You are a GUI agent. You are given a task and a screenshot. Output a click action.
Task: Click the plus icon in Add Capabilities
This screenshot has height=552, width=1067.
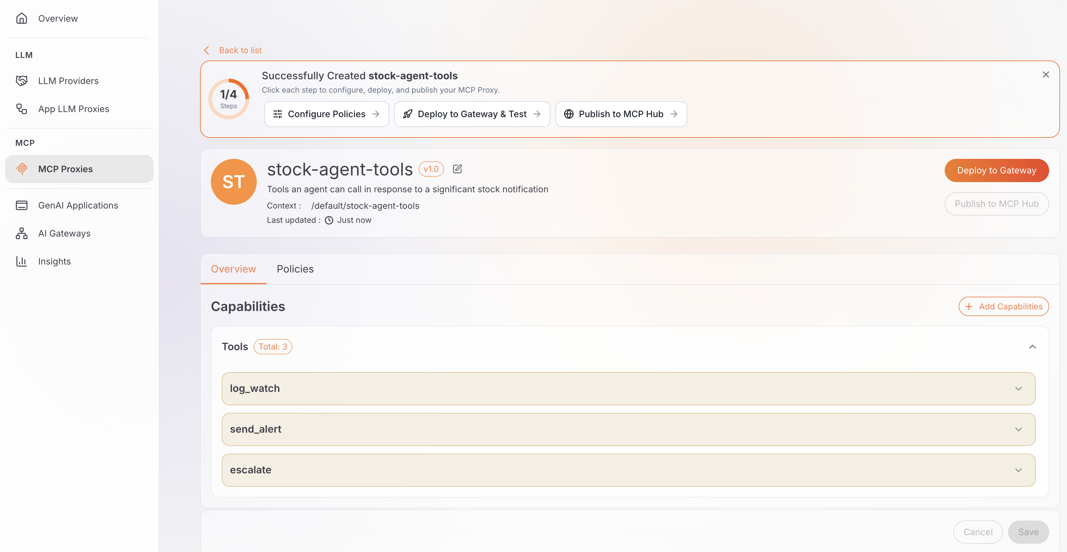[x=969, y=307]
